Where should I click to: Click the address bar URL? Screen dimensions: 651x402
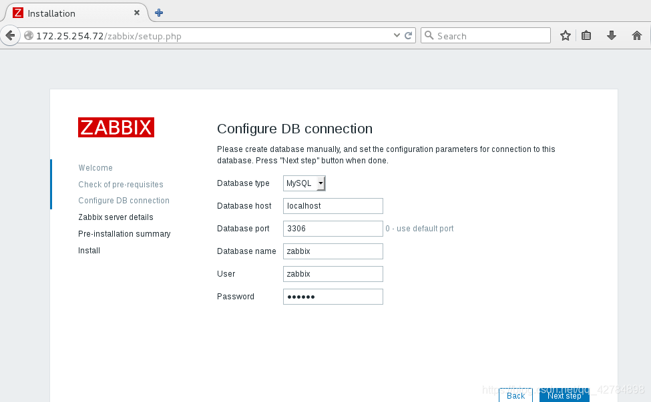109,36
